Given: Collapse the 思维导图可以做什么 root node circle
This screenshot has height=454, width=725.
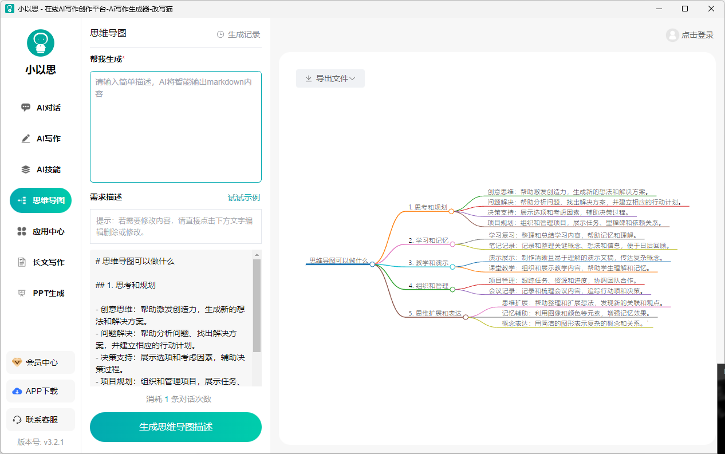Looking at the screenshot, I should click(x=372, y=264).
